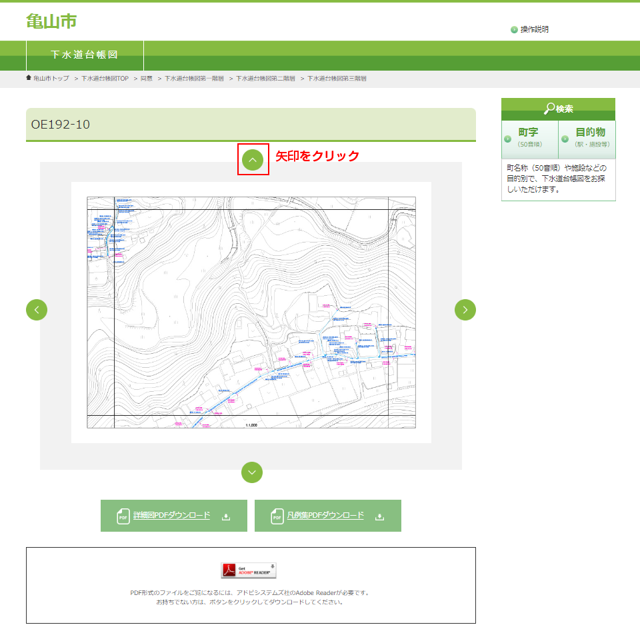640x633 pixels.
Task: Go to the next map with right arrow
Action: pos(465,310)
